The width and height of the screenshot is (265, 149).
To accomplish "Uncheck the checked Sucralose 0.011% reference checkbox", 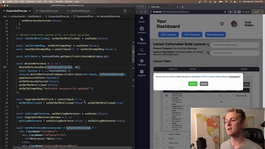I will pos(166,96).
